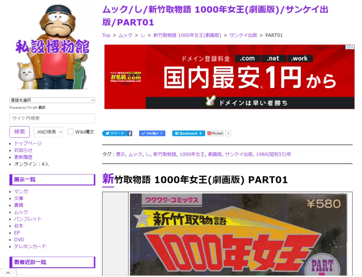Screen dimensions: 362x277
Task: Open the サンケイ出版 breadcrumb link
Action: coord(243,35)
